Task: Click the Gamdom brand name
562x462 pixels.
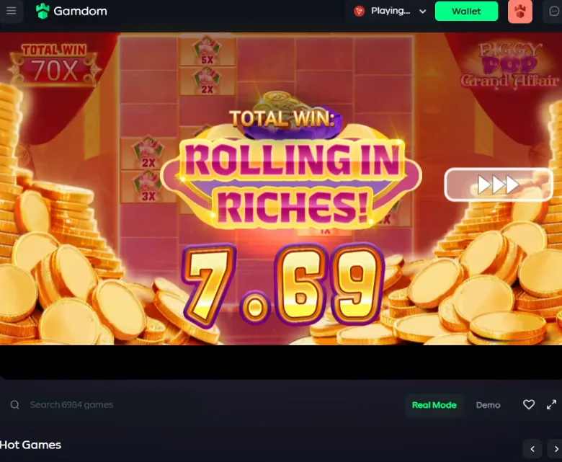Action: [80, 11]
